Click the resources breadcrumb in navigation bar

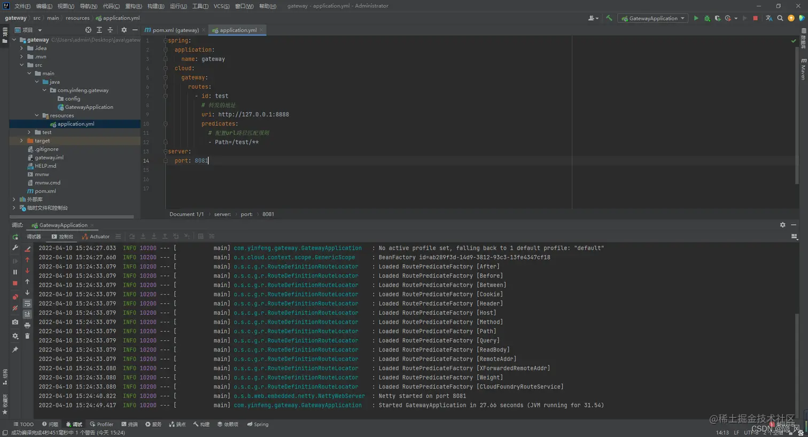77,18
